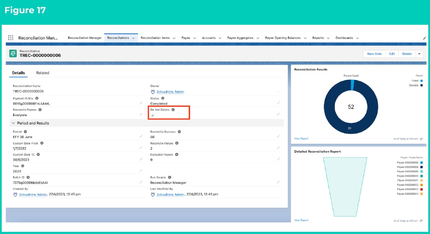This screenshot has width=430, height=234.
Task: Show info tooltip for Period field
Action: [x=25, y=132]
